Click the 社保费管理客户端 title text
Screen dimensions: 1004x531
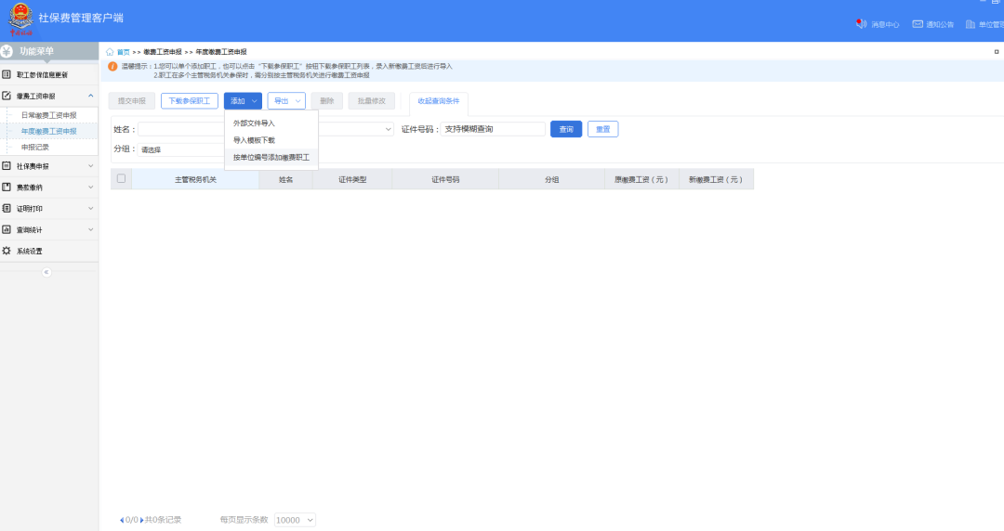[x=81, y=18]
